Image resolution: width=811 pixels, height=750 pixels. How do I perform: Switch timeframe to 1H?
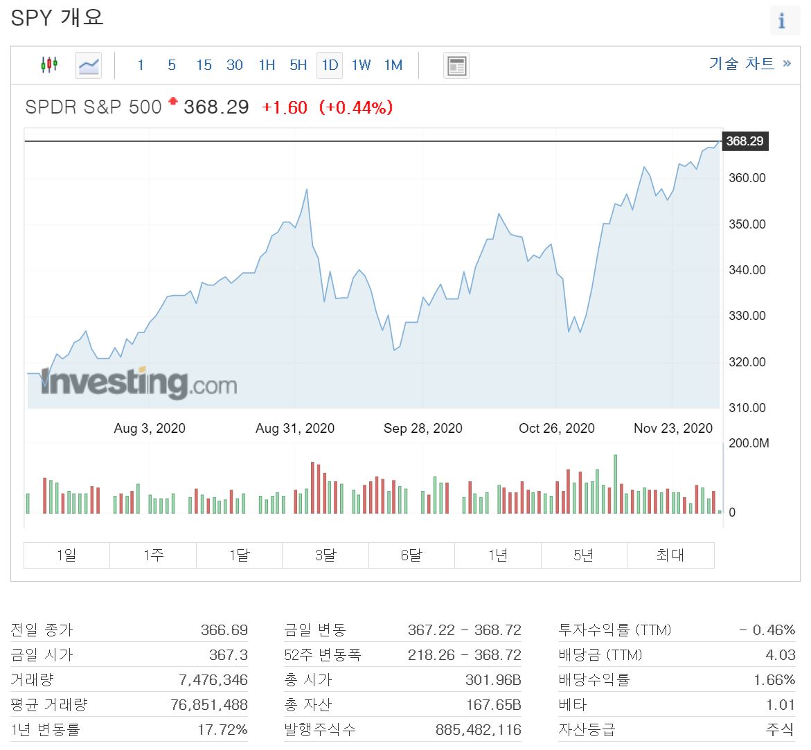267,64
